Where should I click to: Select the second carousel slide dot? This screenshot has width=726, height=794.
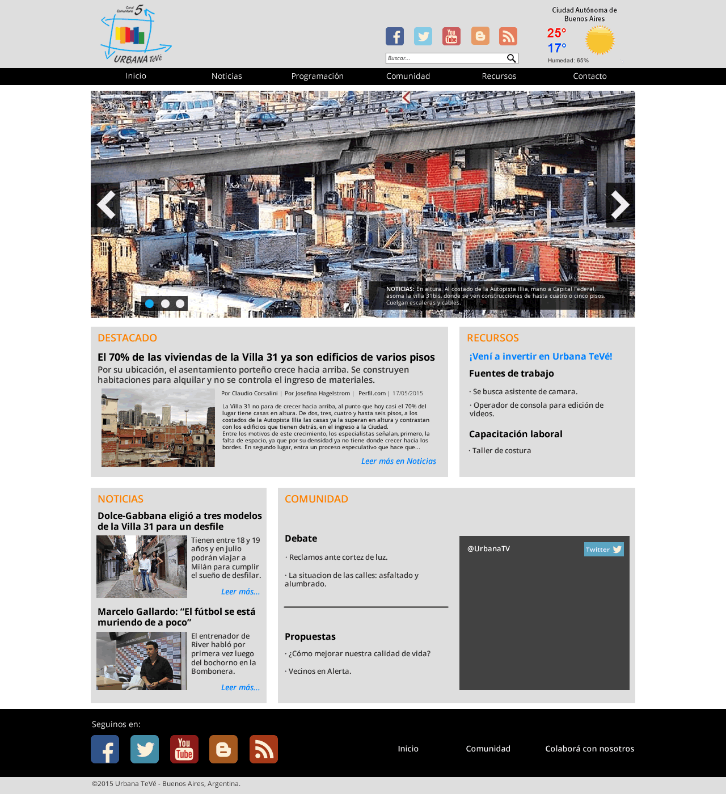[165, 303]
